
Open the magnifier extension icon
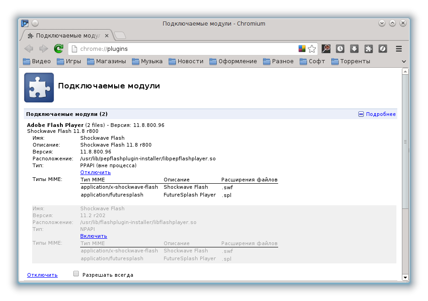point(326,49)
